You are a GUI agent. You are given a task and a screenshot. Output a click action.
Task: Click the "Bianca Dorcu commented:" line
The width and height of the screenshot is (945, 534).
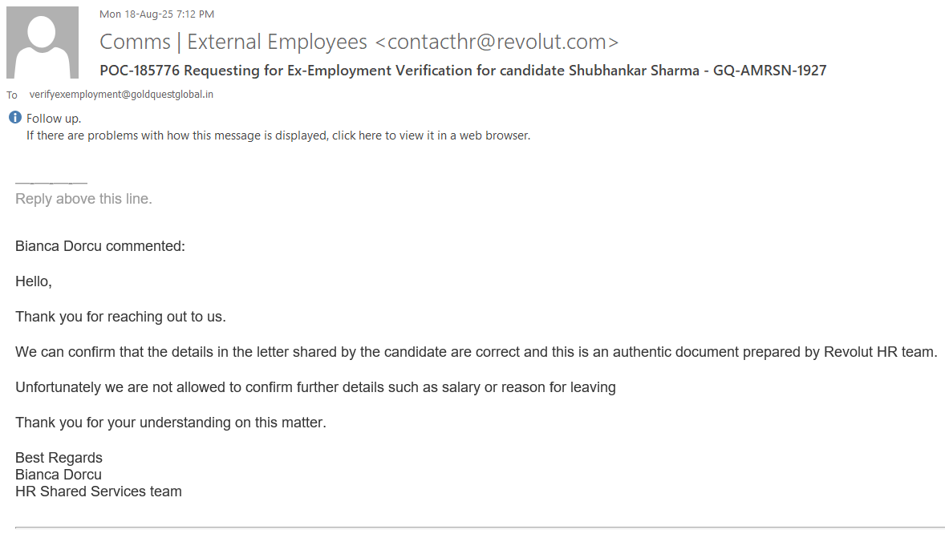coord(100,246)
